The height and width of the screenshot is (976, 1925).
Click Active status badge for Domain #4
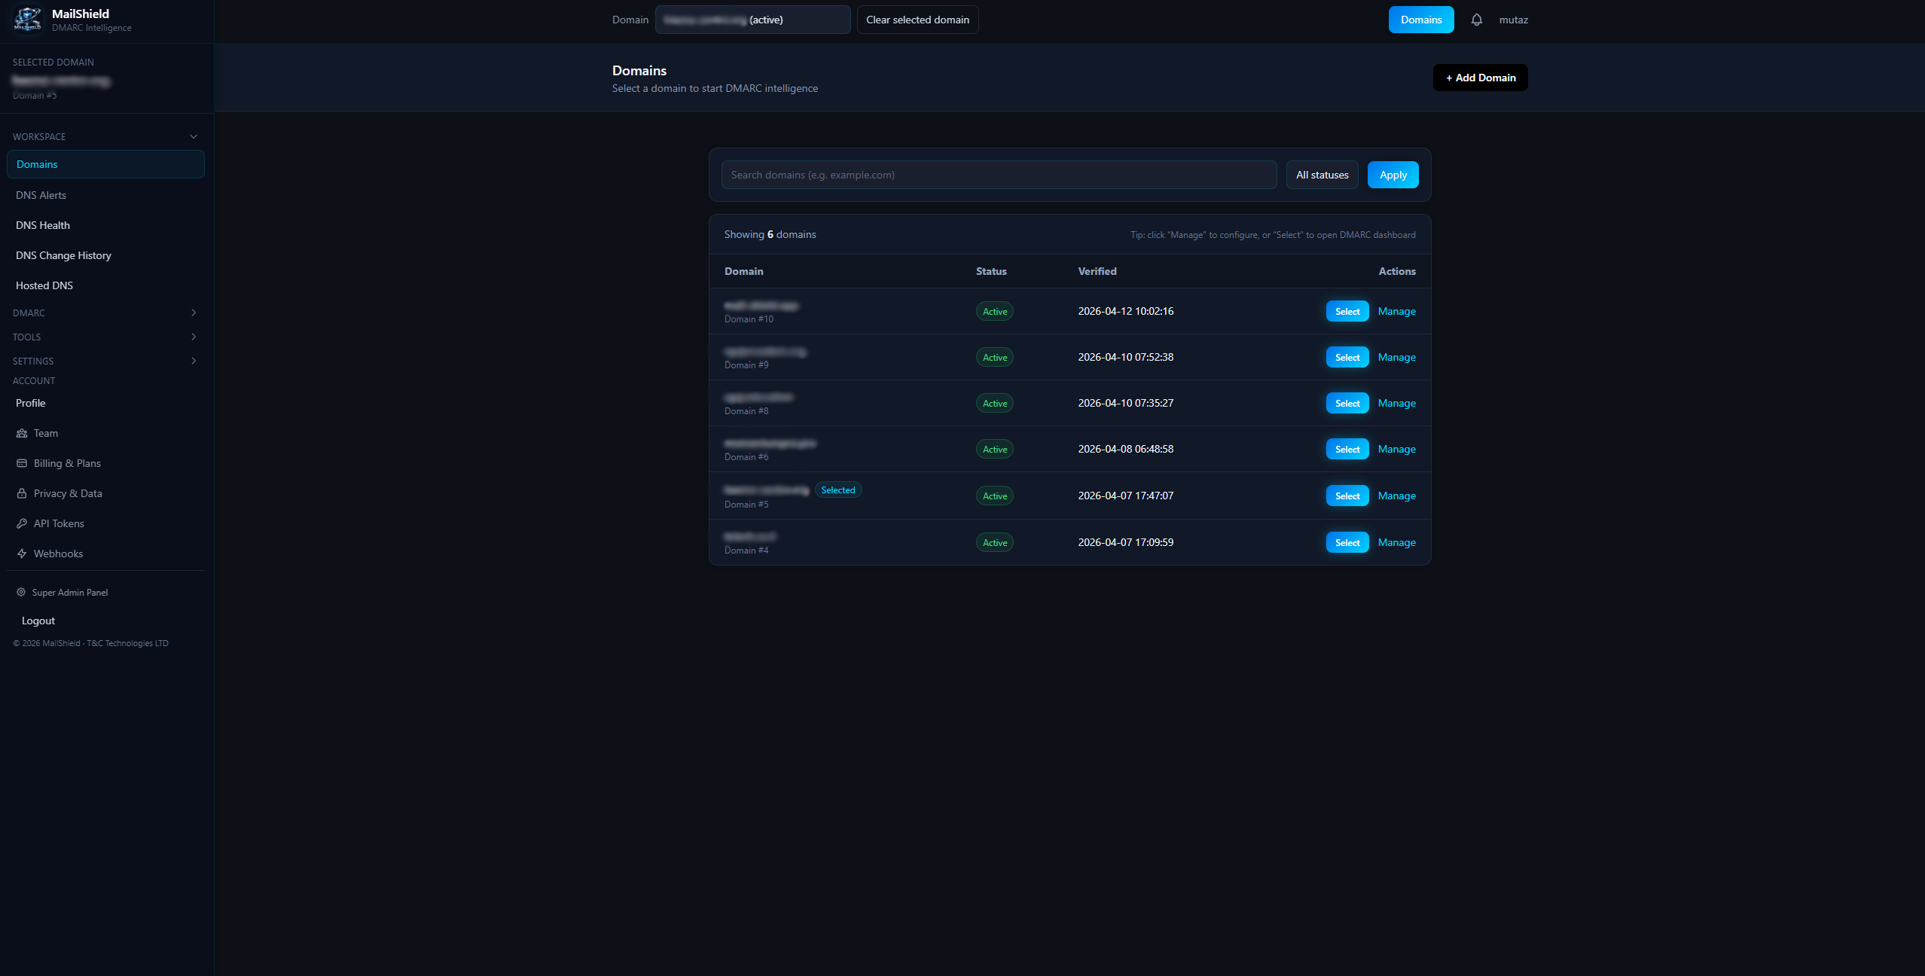(x=994, y=542)
